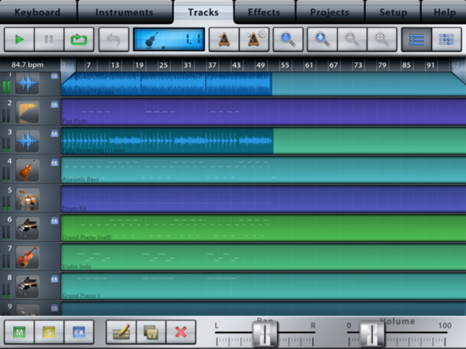466x349 pixels.
Task: Select the Grand Piano (Hall) track region
Action: [263, 227]
